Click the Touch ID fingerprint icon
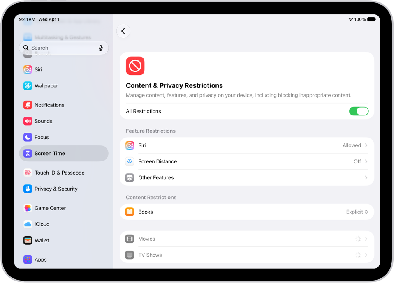The image size is (396, 283). pyautogui.click(x=28, y=173)
